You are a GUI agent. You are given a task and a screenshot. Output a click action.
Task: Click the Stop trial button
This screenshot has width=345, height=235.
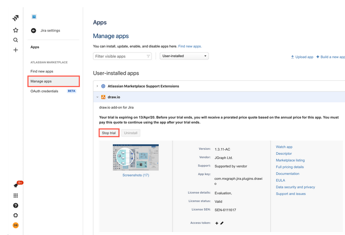click(x=109, y=133)
